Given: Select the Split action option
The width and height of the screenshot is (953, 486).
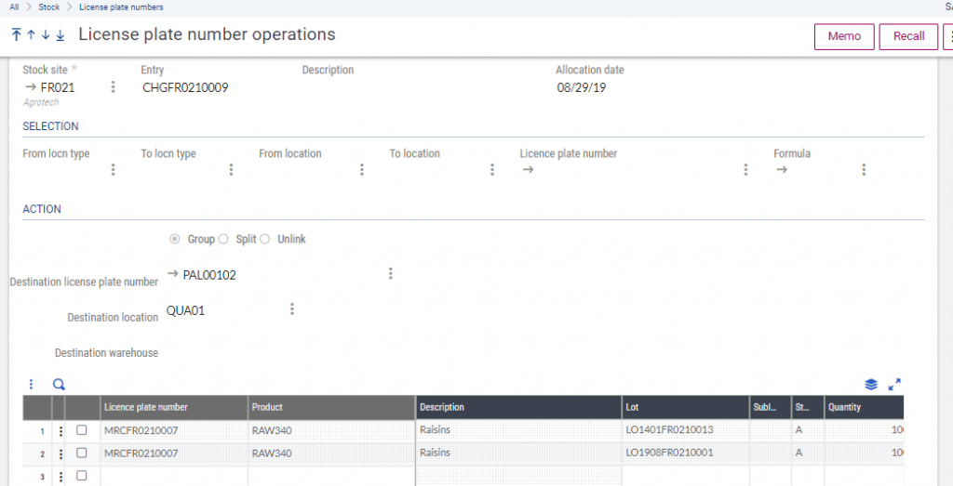Looking at the screenshot, I should pos(223,239).
